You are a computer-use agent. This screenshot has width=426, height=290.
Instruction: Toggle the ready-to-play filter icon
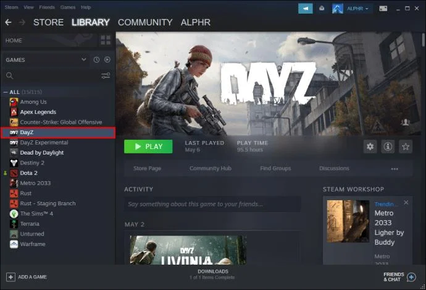pyautogui.click(x=107, y=59)
